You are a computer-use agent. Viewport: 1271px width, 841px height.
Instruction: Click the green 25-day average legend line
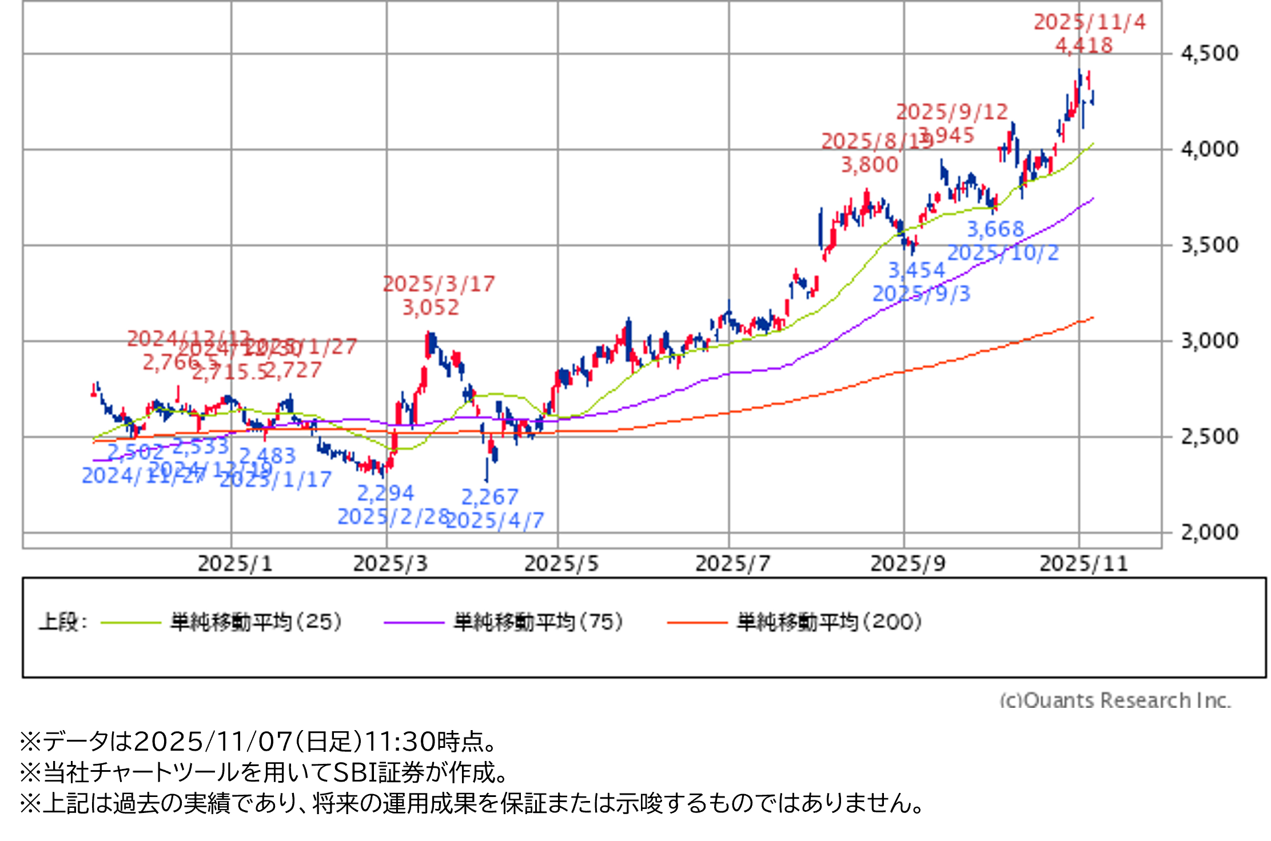130,622
